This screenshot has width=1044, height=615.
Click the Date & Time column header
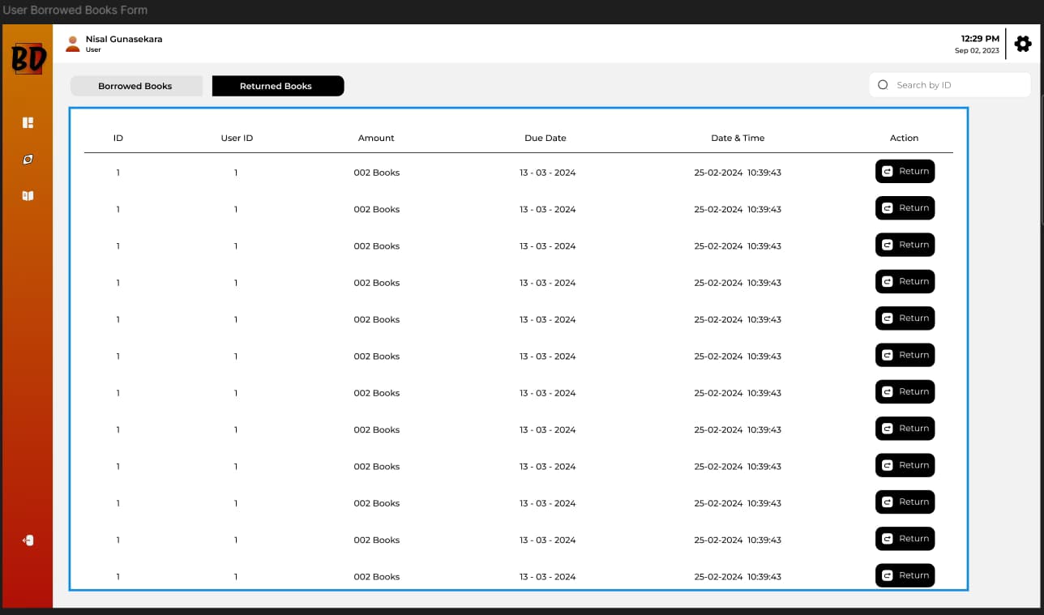[738, 139]
